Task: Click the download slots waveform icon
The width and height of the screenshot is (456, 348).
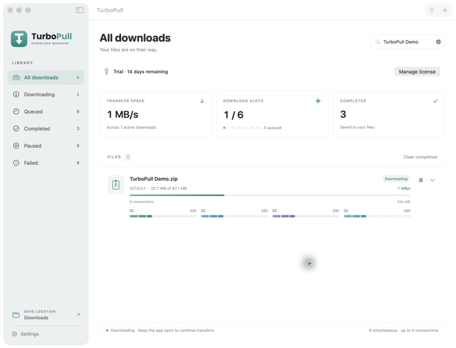Action: [318, 101]
